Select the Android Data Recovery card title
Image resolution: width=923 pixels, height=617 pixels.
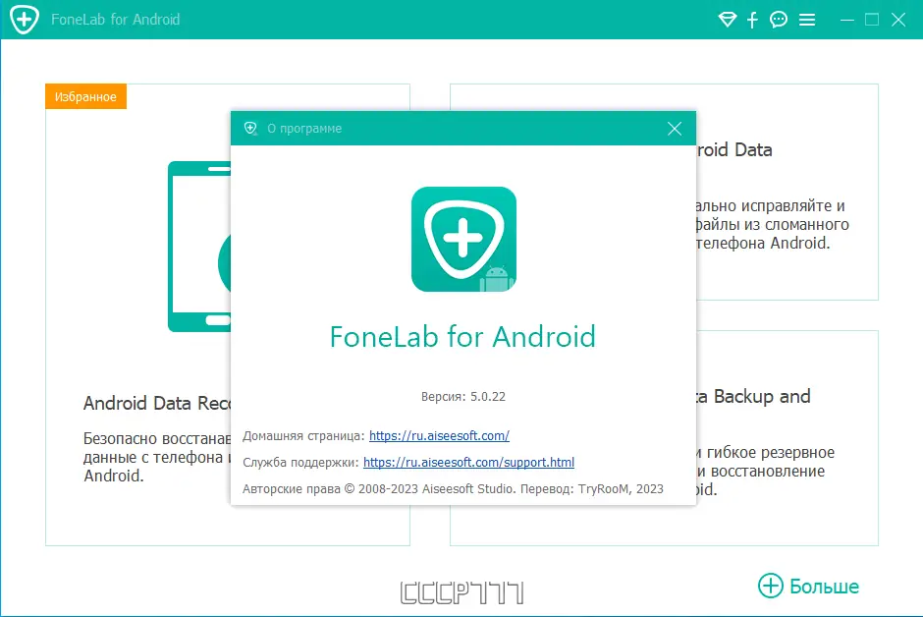pos(157,403)
